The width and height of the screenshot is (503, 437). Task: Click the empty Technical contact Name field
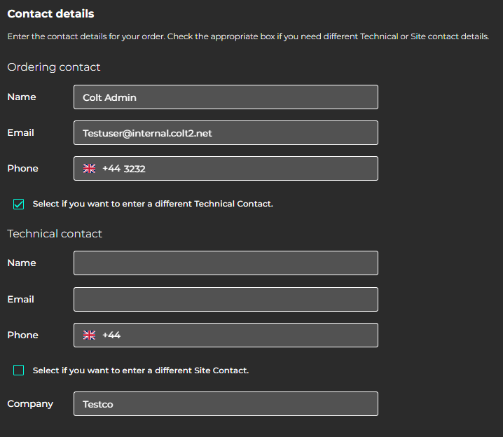pyautogui.click(x=225, y=263)
